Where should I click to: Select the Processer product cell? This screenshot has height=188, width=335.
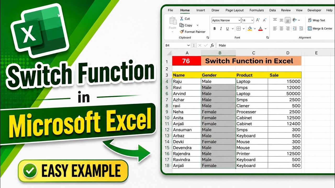click(x=252, y=112)
